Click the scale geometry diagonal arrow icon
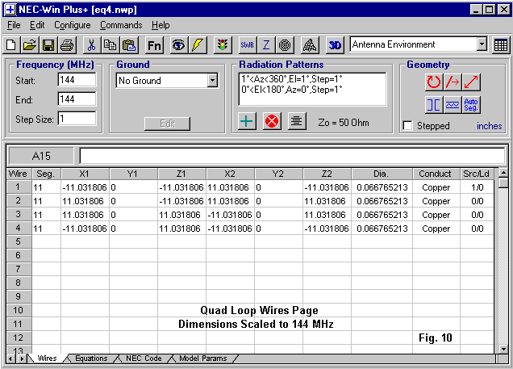The width and height of the screenshot is (513, 369). click(x=472, y=82)
